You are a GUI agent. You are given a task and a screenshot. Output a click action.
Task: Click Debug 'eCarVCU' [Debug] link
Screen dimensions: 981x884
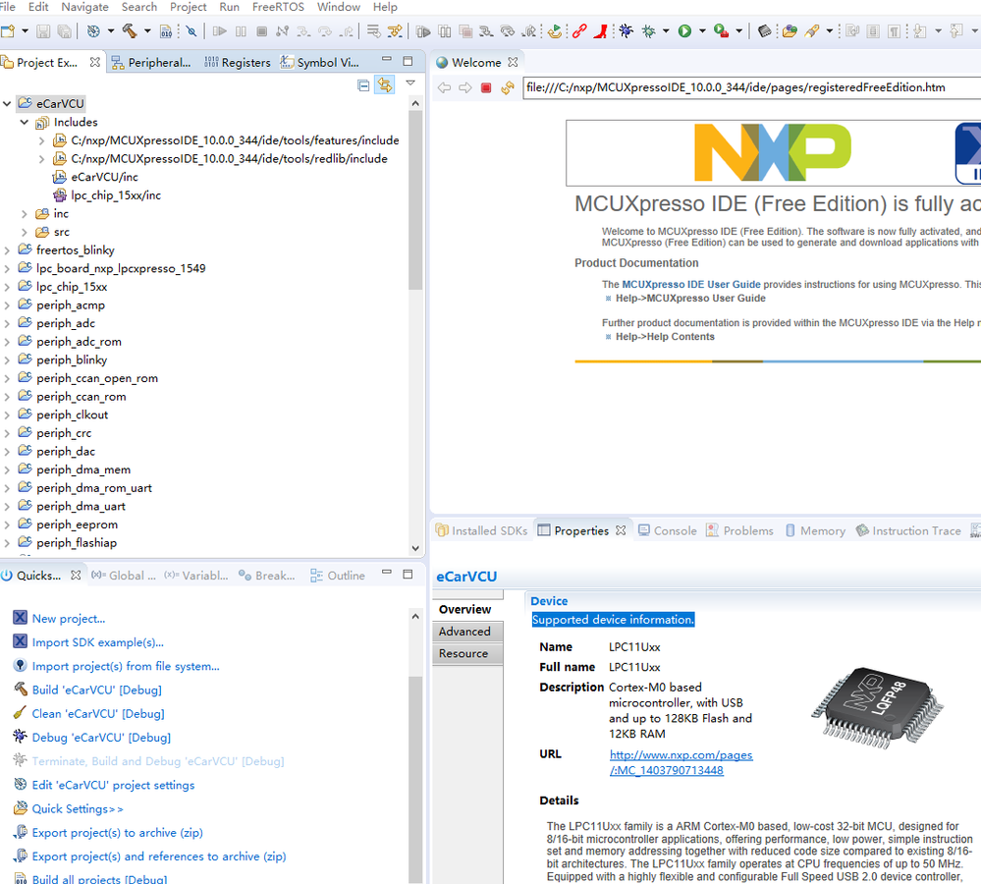101,738
